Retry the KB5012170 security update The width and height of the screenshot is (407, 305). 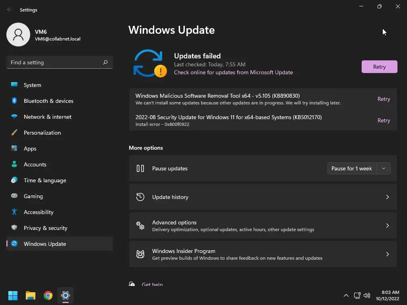pos(384,120)
